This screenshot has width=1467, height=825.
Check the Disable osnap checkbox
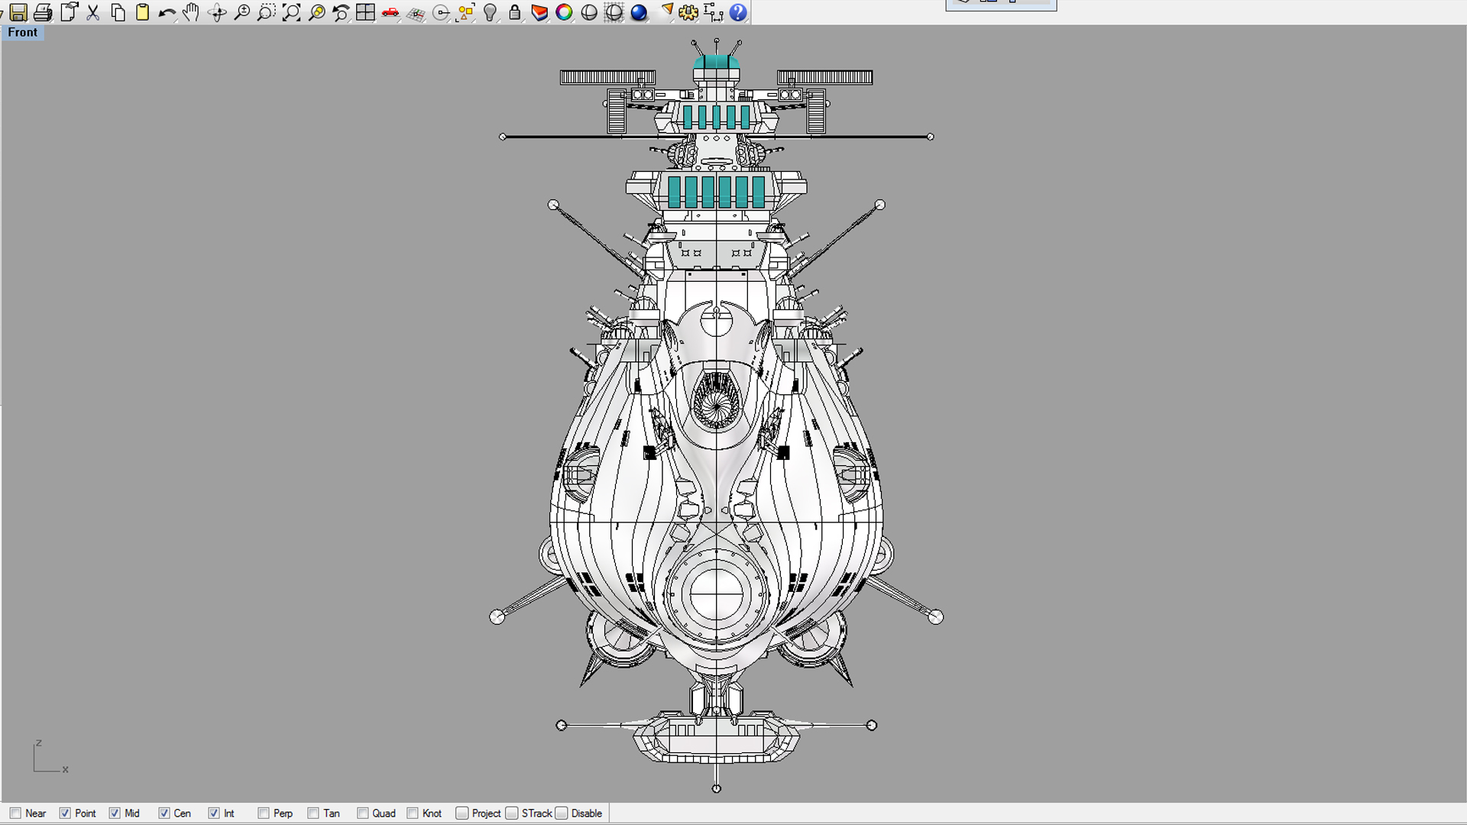click(x=562, y=813)
